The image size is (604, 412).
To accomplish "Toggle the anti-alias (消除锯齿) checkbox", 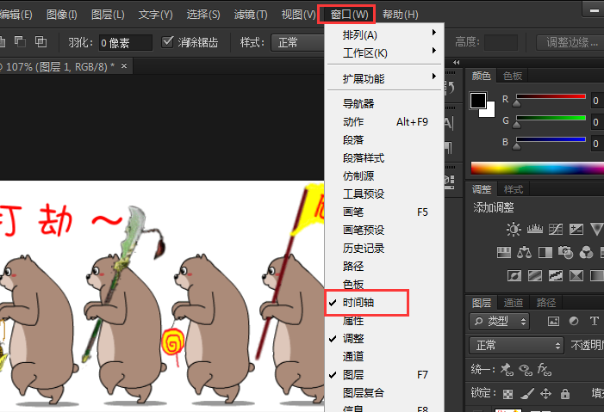I will pos(167,41).
